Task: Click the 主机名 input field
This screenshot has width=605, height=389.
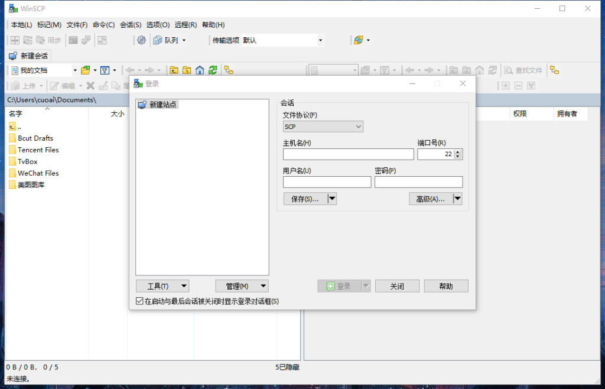Action: [348, 154]
